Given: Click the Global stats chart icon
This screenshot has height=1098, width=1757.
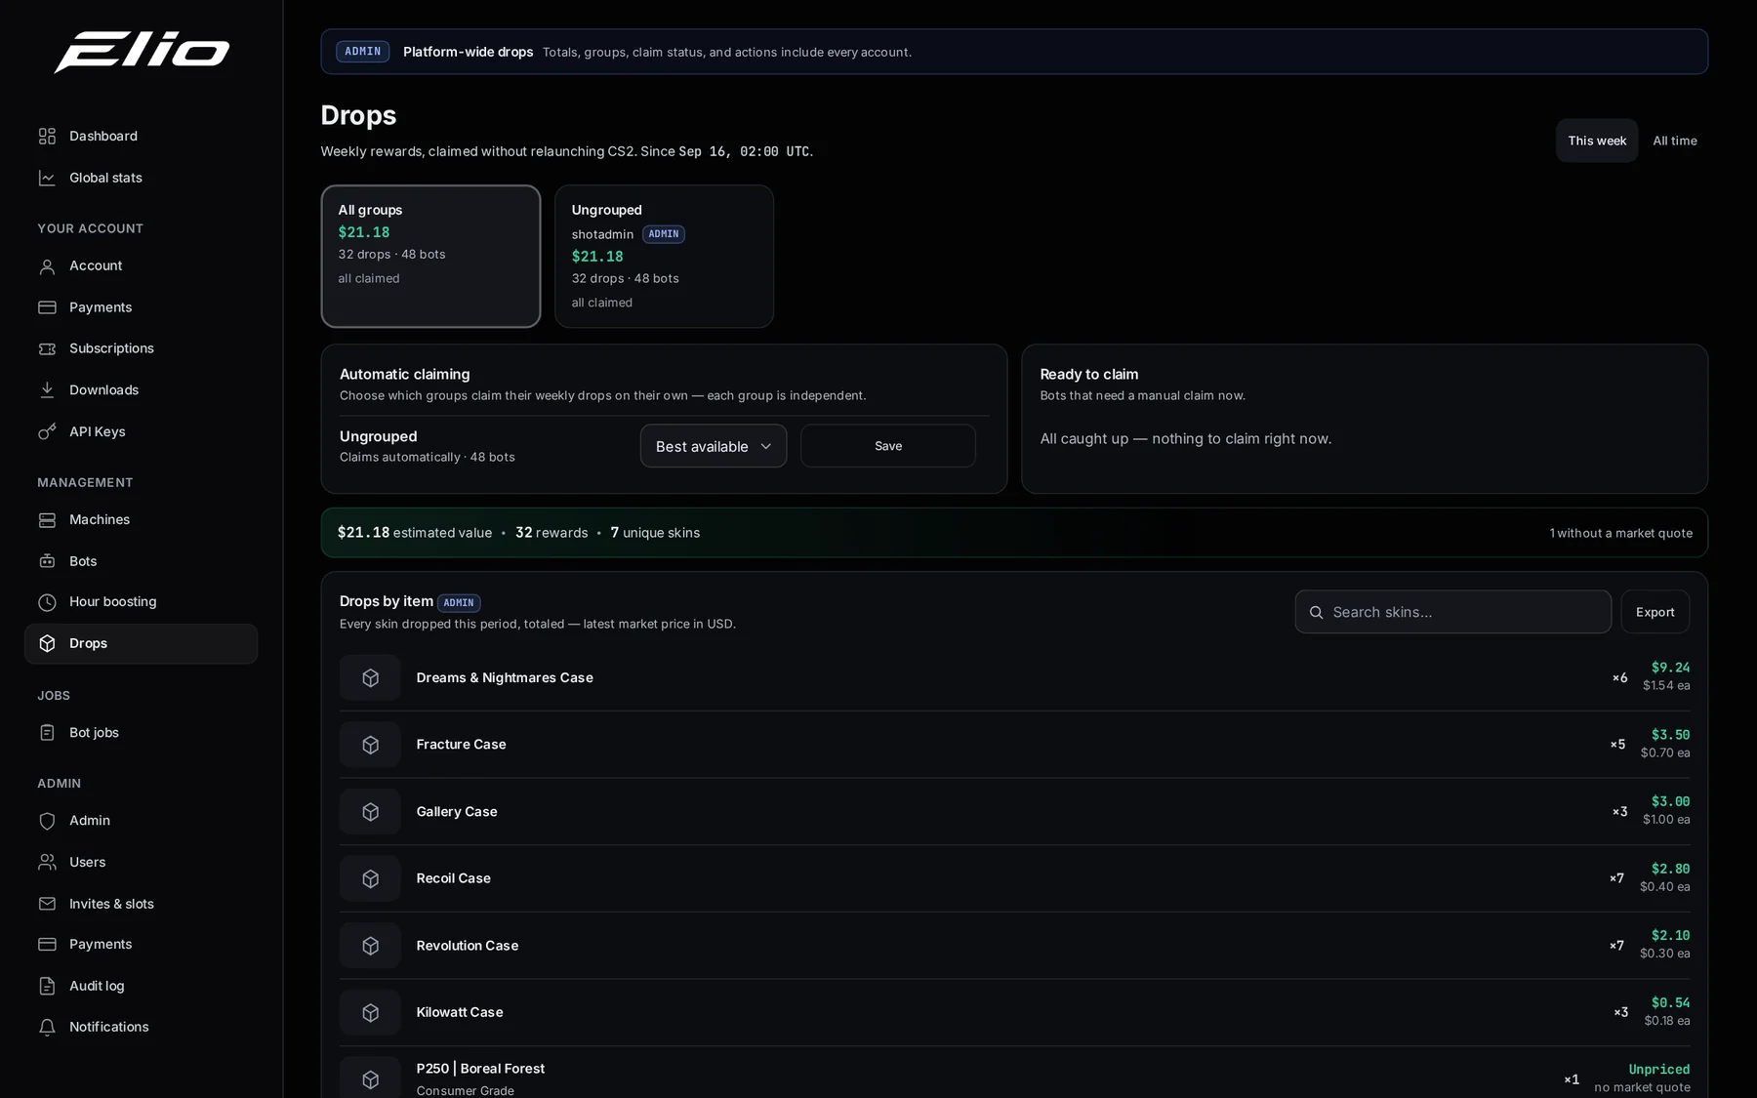Looking at the screenshot, I should coord(47,178).
